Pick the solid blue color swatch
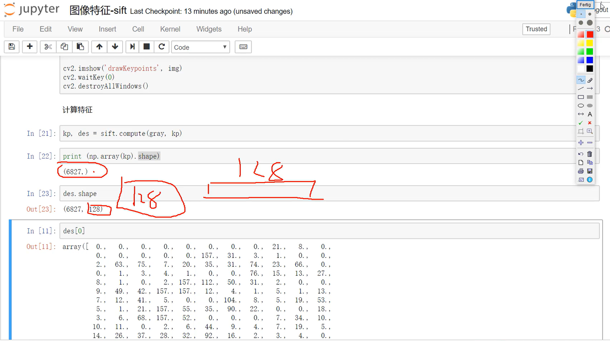Image resolution: width=610 pixels, height=341 pixels. click(590, 60)
